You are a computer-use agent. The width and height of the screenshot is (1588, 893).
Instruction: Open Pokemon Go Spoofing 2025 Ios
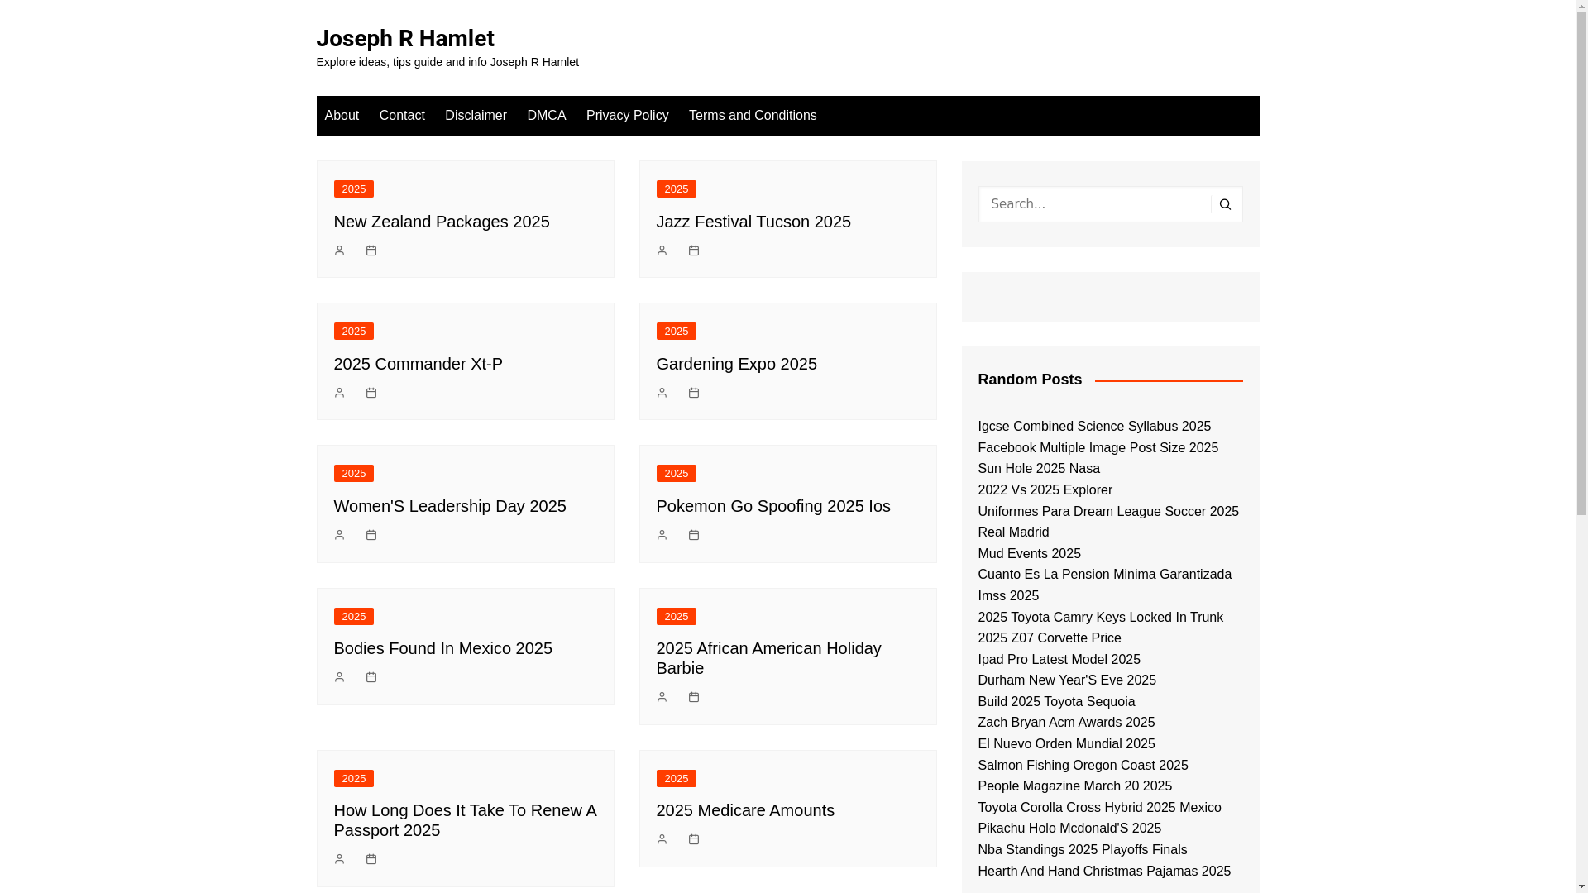(x=773, y=506)
